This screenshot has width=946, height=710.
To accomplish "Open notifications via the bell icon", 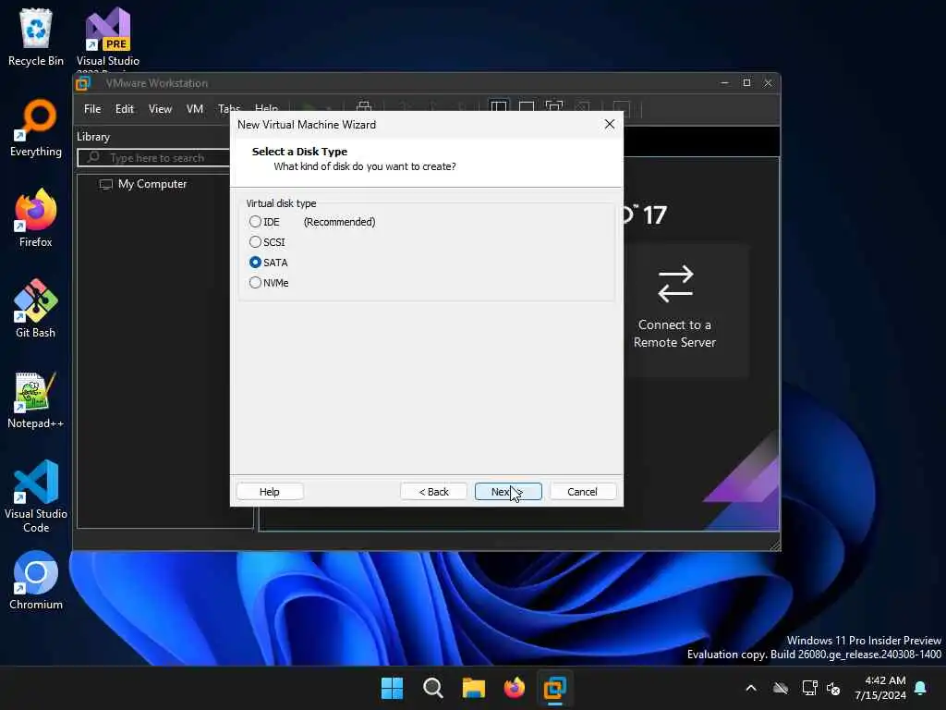I will click(x=921, y=688).
